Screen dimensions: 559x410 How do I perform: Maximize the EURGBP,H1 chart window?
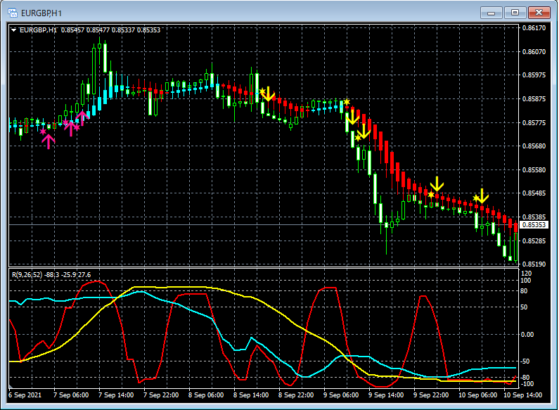(x=515, y=13)
